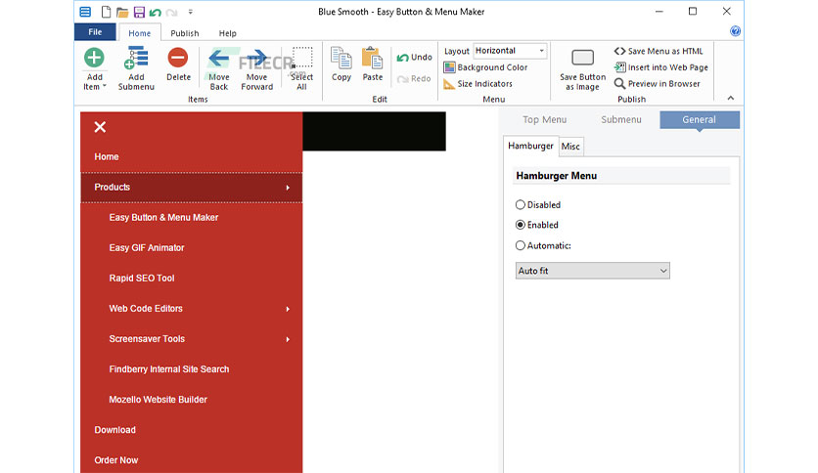Open the Help ribbon tab
This screenshot has width=818, height=473.
pos(227,33)
